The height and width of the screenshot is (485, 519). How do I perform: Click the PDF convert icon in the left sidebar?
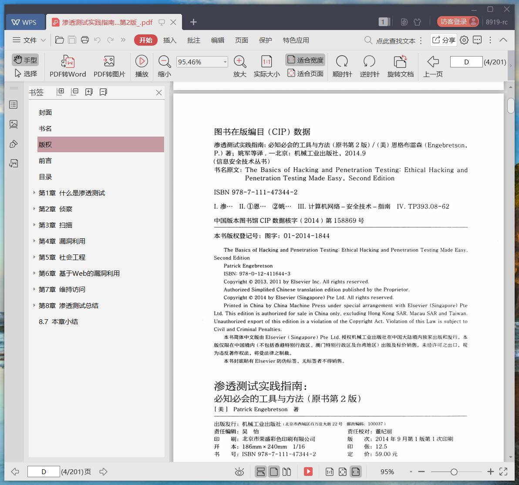[13, 163]
